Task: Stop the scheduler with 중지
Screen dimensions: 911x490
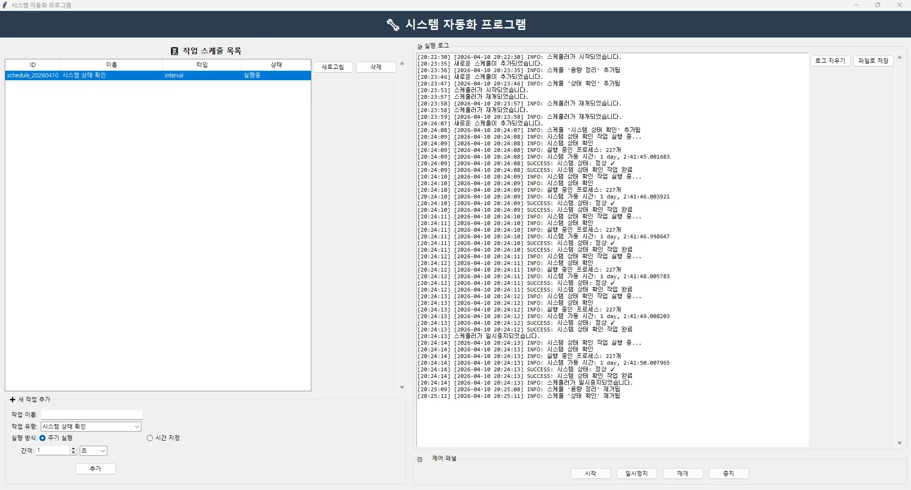Action: [x=729, y=473]
